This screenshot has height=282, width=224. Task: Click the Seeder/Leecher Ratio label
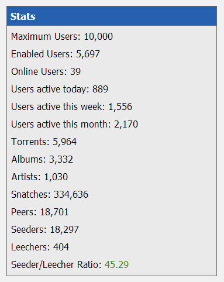tap(56, 265)
